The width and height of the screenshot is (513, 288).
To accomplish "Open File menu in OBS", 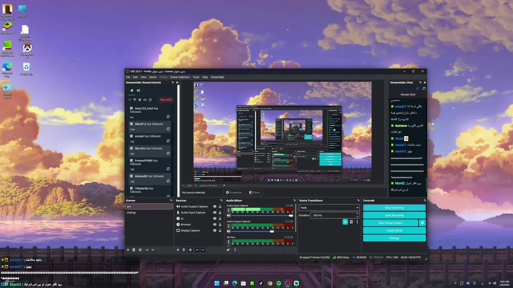I will 128,77.
